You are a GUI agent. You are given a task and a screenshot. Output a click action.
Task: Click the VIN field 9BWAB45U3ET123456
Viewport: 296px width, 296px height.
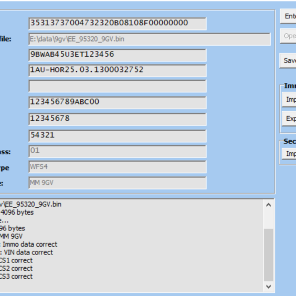click(x=118, y=55)
